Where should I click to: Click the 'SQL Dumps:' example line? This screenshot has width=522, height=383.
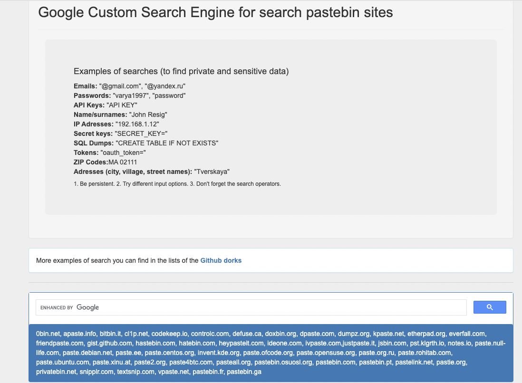point(145,143)
